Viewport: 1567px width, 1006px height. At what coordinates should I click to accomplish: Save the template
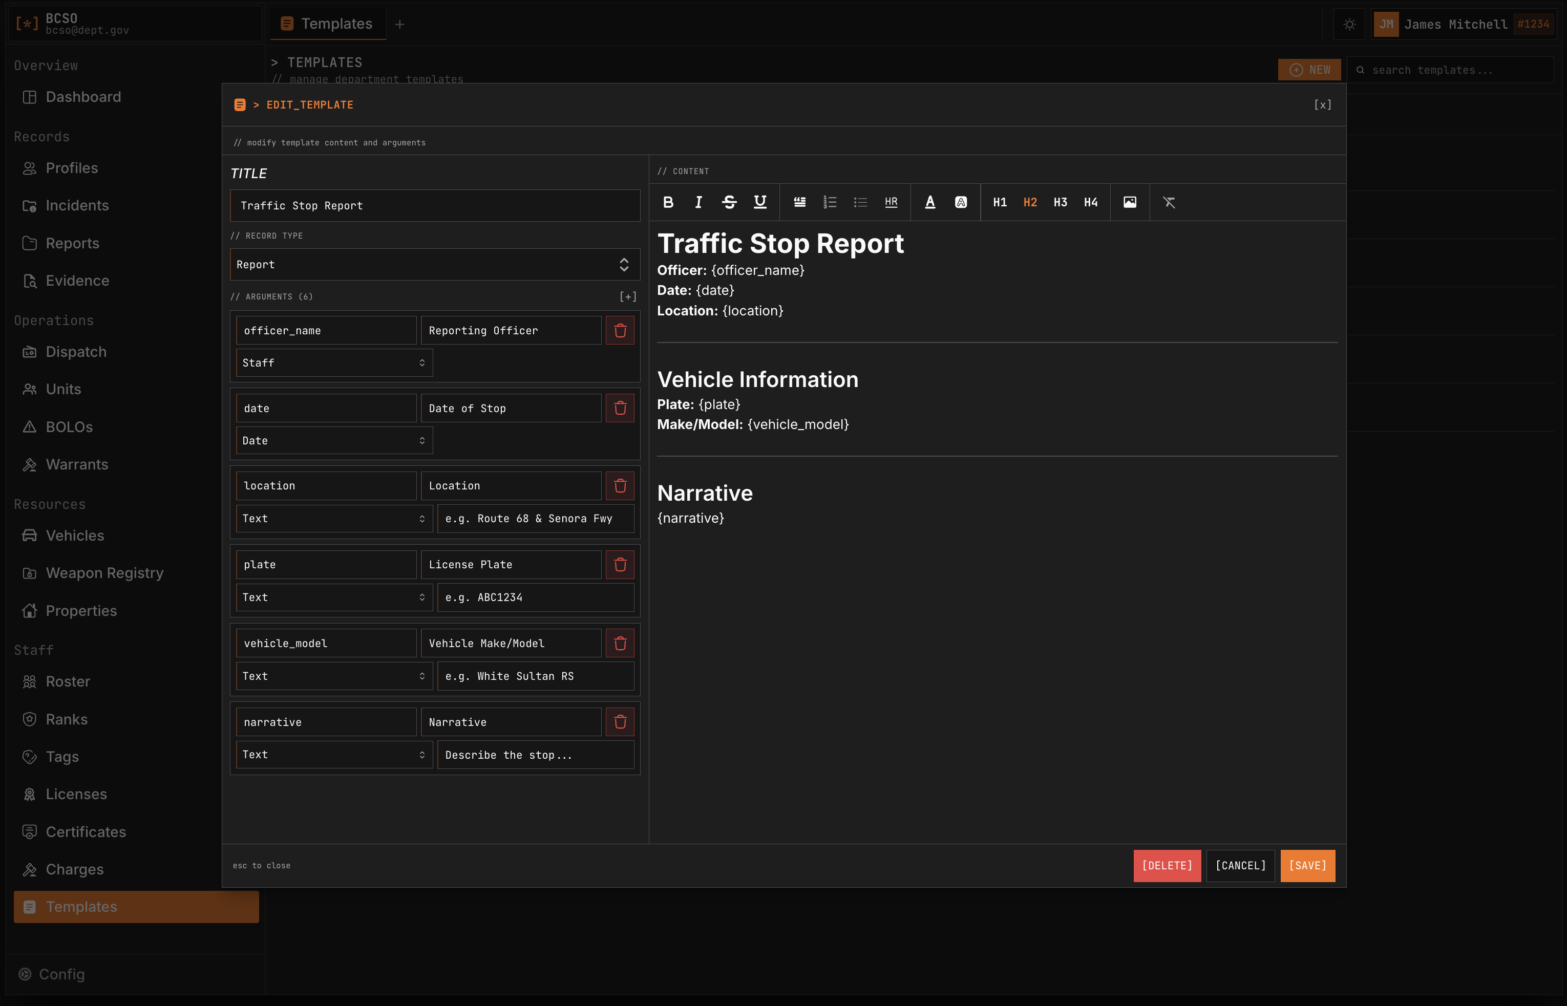(1307, 866)
